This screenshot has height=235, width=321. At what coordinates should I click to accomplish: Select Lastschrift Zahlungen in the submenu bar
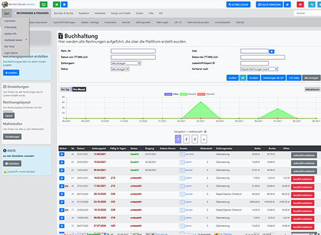point(64,22)
